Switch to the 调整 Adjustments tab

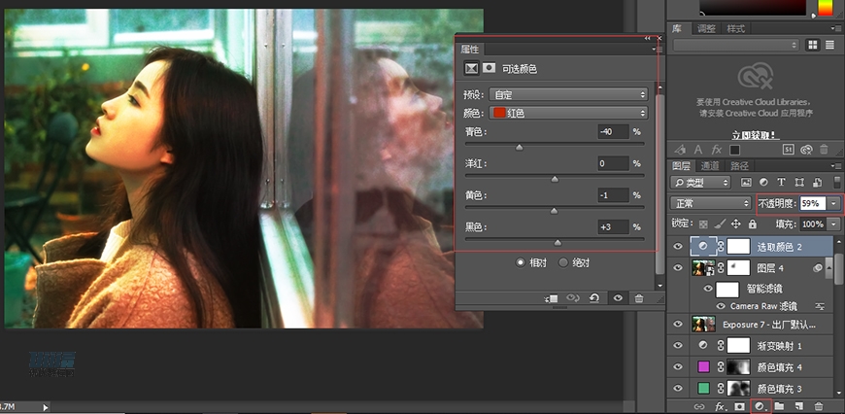(x=706, y=28)
